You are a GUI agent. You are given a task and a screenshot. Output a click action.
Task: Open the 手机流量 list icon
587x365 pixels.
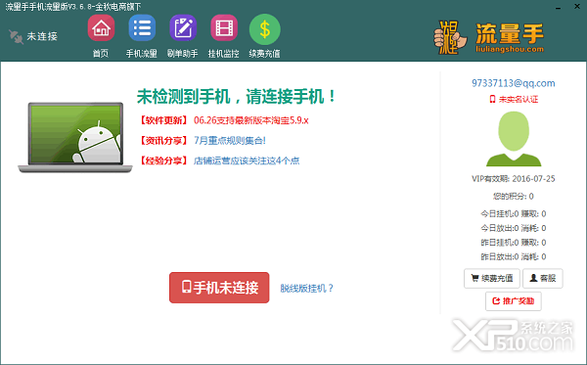[142, 28]
